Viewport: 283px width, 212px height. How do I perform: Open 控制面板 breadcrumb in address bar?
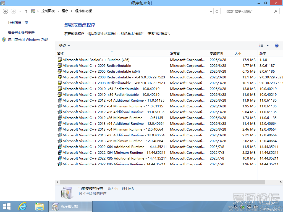[x=48, y=11]
